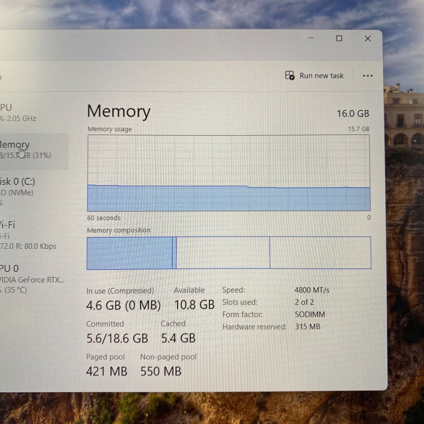Image resolution: width=424 pixels, height=424 pixels.
Task: Click the Memory composition bar
Action: (x=229, y=253)
